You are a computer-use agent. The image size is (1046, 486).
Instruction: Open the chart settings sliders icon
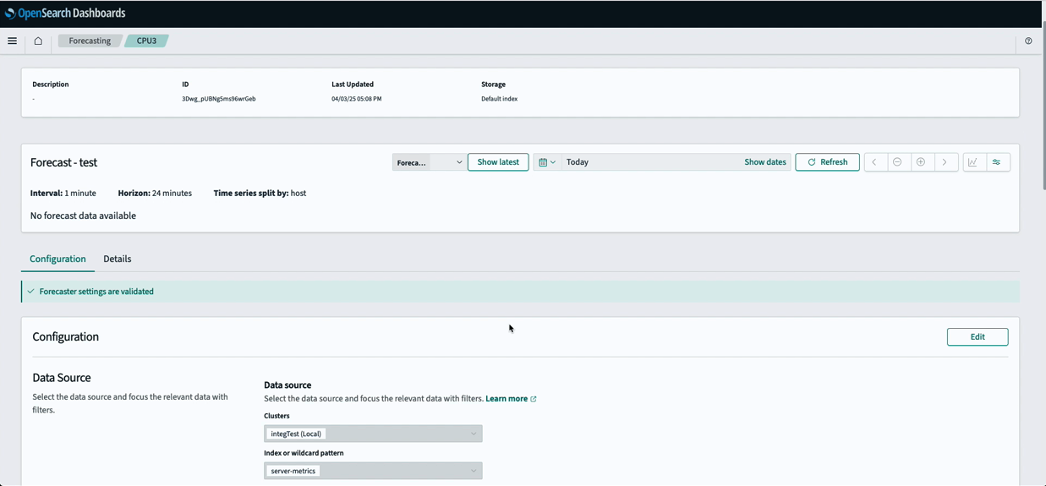(997, 162)
